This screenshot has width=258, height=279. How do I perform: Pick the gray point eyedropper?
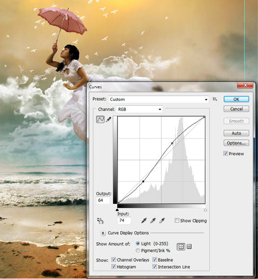pyautogui.click(x=153, y=220)
